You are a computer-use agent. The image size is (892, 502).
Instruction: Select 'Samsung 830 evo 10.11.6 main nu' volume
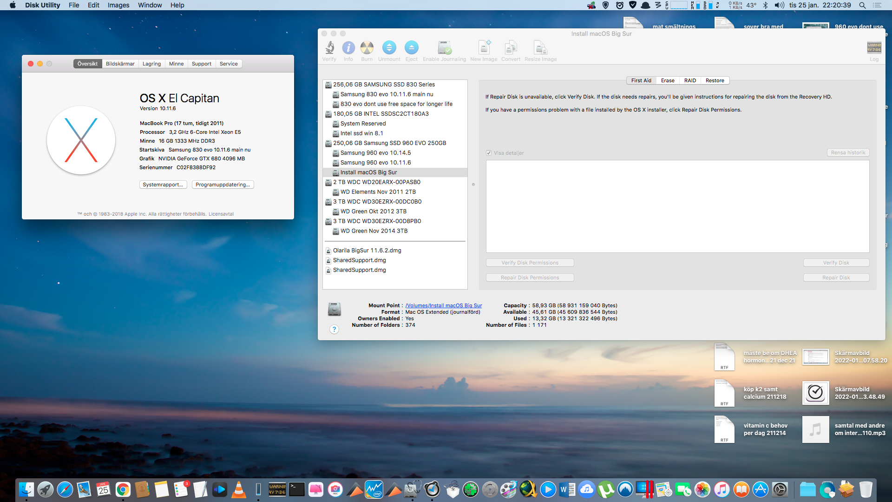pyautogui.click(x=395, y=94)
